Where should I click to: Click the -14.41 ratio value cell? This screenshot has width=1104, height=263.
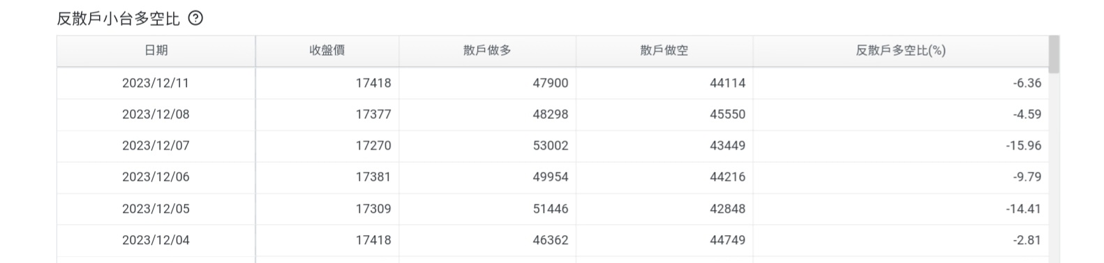[901, 209]
